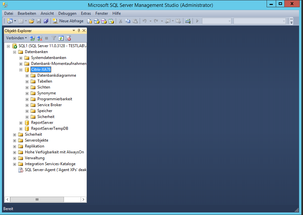Expand the Datenbank-Momentaufnahmen folder

(21, 64)
